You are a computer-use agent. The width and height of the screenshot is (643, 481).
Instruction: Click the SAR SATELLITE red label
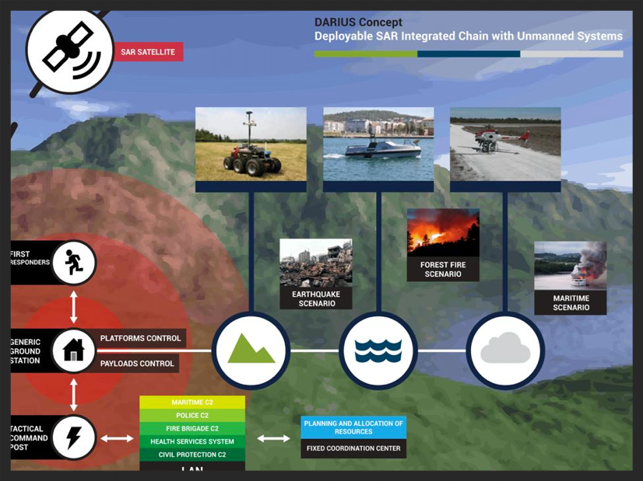pos(148,52)
